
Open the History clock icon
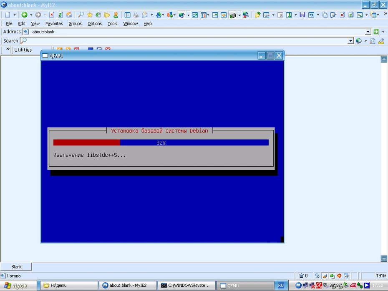98,15
